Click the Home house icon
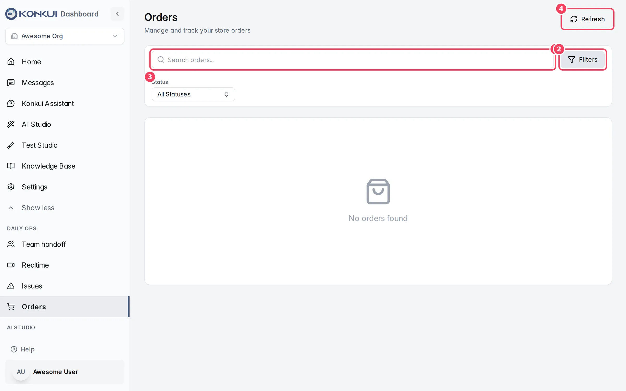Viewport: 626px width, 391px height. 11,62
